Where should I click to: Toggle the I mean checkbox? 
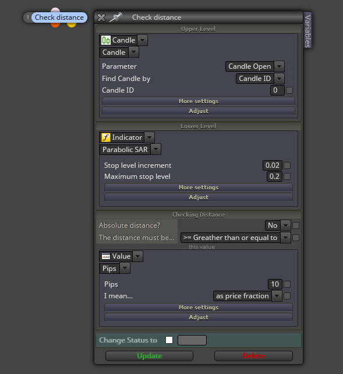tap(287, 296)
